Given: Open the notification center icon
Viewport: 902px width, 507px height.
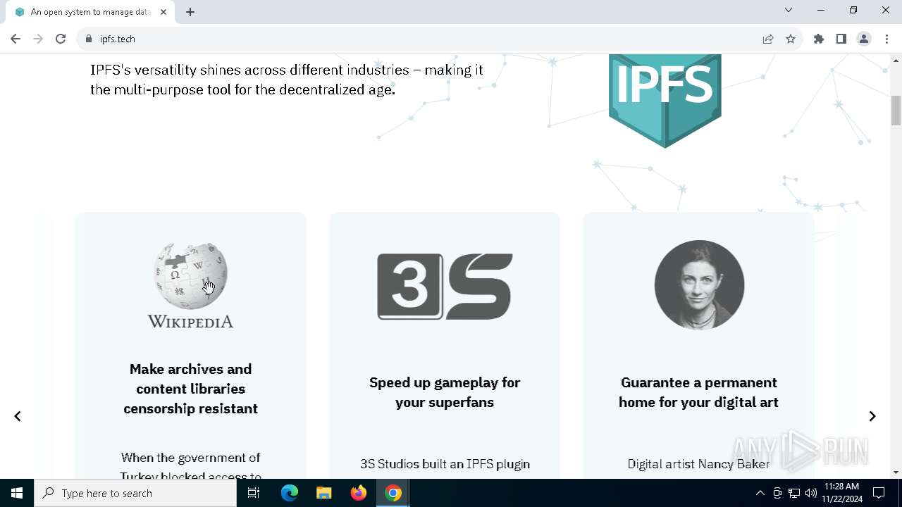Looking at the screenshot, I should (x=879, y=493).
